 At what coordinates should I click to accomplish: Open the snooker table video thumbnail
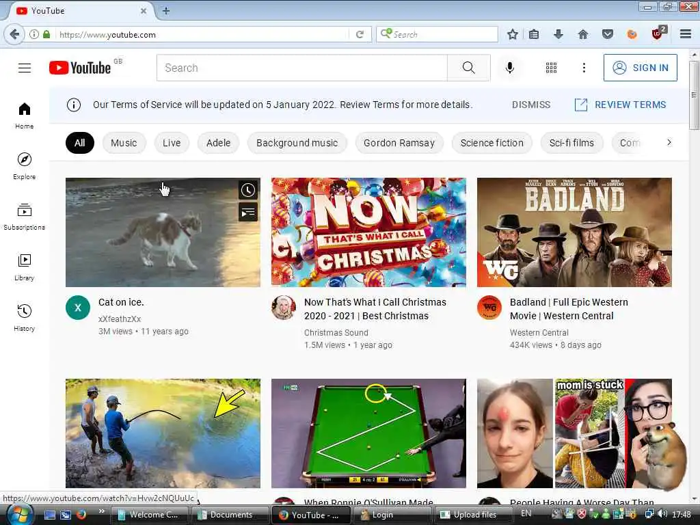(368, 433)
